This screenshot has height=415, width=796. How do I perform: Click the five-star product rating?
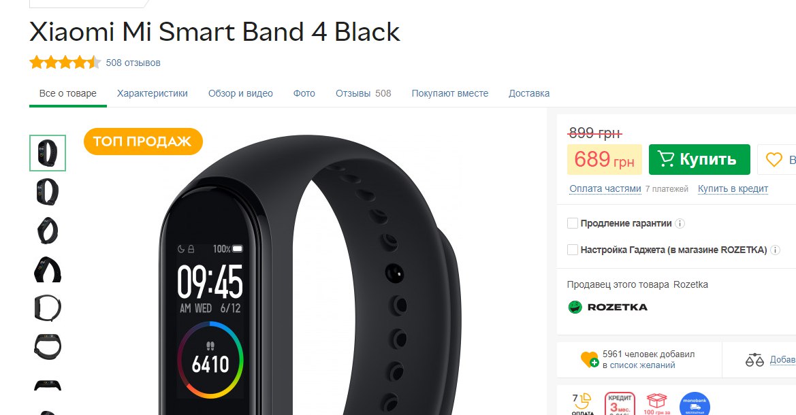65,63
